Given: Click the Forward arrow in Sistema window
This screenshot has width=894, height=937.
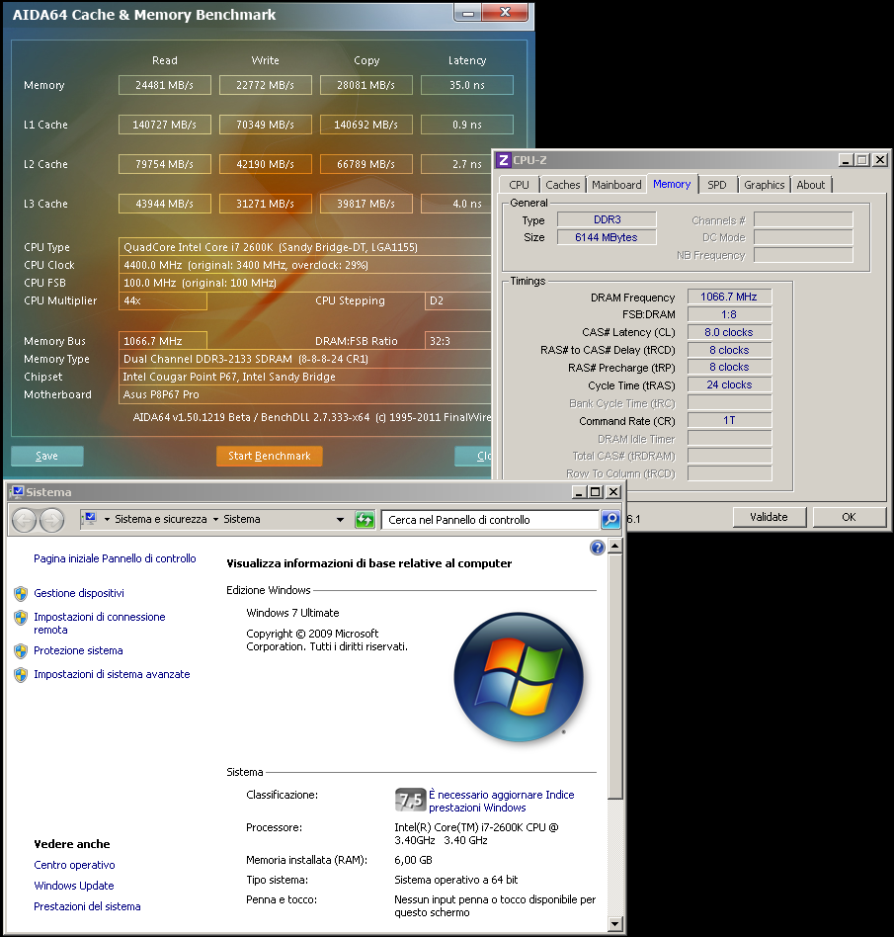Looking at the screenshot, I should pyautogui.click(x=52, y=521).
